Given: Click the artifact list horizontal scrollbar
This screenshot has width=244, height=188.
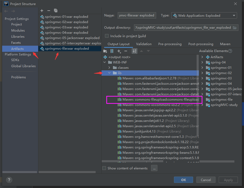Looking at the screenshot, I should point(67,172).
